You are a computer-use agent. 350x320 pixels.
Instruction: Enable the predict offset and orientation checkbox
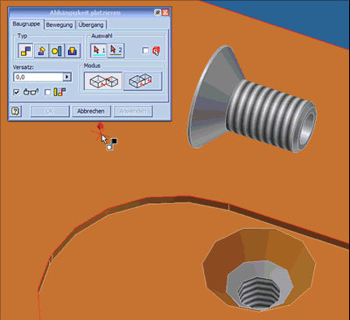click(47, 93)
